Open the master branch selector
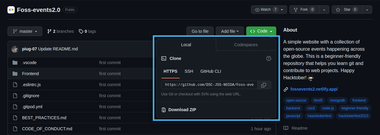 (x=25, y=31)
